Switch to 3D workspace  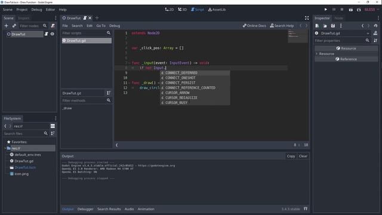182,10
